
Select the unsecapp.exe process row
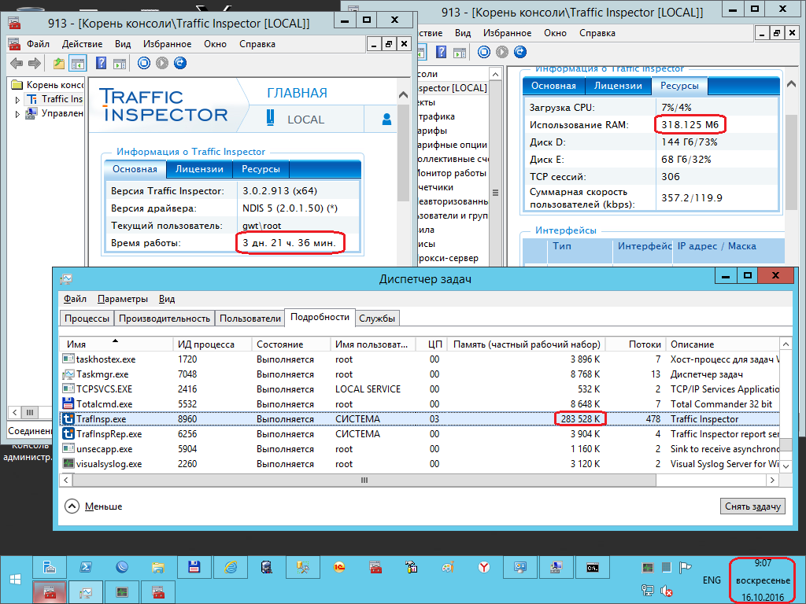point(420,449)
